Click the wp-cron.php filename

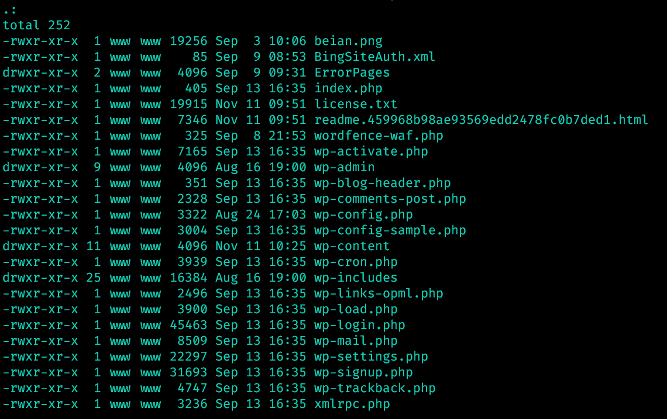click(356, 262)
